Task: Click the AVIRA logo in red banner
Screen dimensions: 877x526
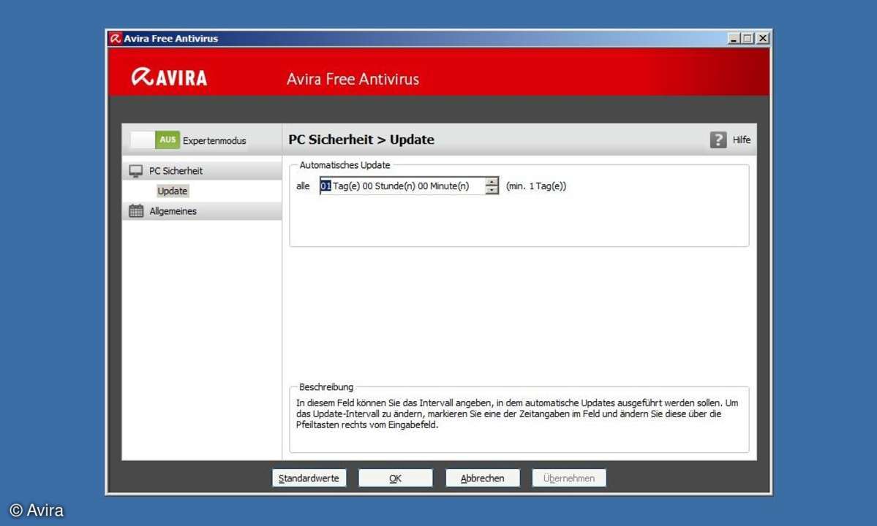Action: 169,77
